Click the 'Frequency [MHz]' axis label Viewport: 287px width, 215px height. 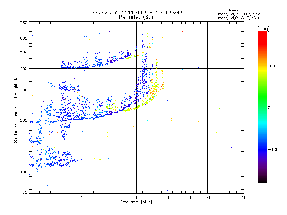(x=136, y=202)
